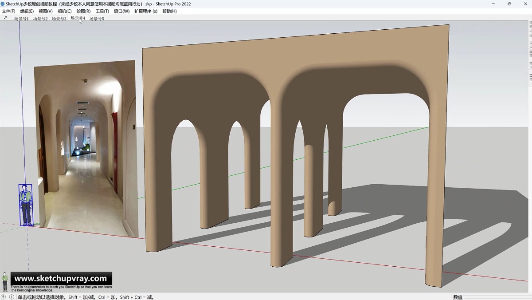532x300 pixels.
Task: Open the 视图(V) menu
Action: point(45,11)
